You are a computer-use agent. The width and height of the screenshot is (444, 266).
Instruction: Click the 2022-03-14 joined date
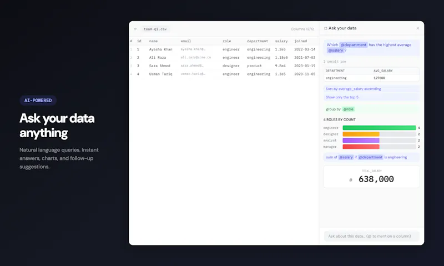(305, 49)
